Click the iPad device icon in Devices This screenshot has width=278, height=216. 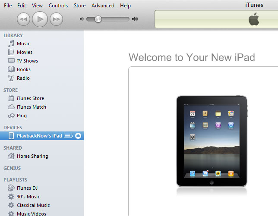[11, 136]
